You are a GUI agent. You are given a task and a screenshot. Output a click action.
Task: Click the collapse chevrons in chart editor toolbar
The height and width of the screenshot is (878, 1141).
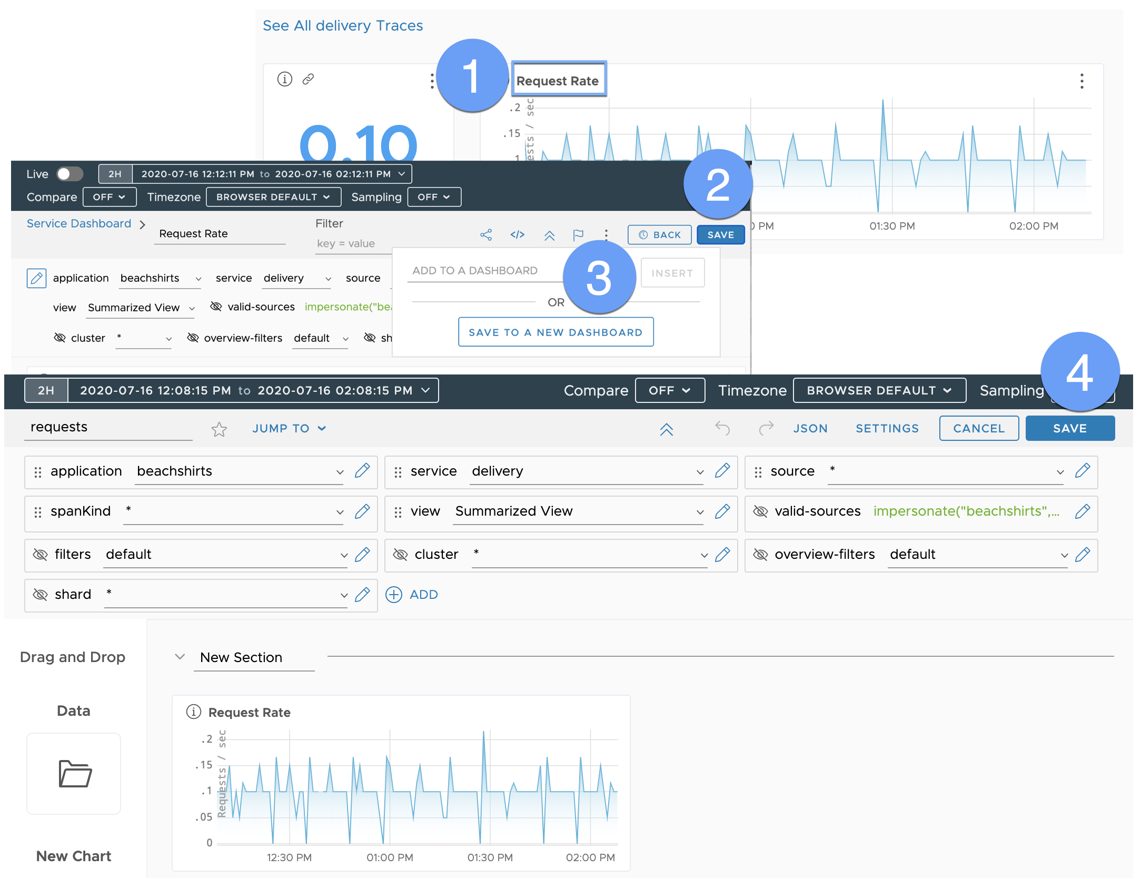click(x=549, y=235)
